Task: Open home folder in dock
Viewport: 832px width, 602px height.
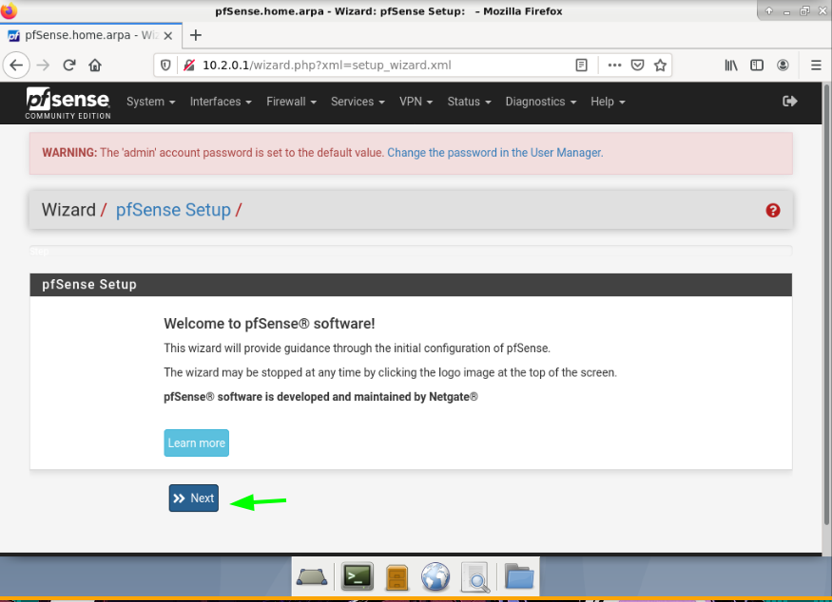Action: pyautogui.click(x=519, y=576)
